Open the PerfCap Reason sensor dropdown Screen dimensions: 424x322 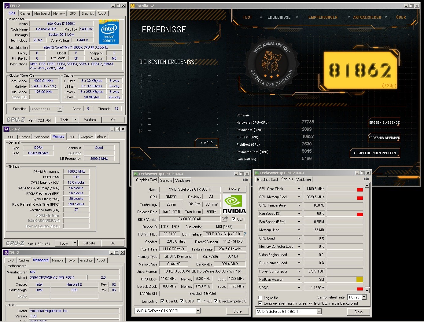click(299, 280)
